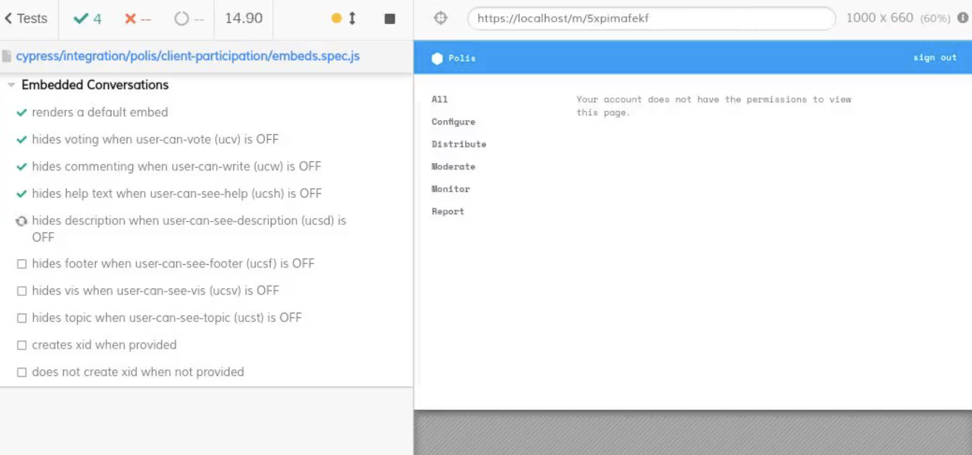972x455 pixels.
Task: Open the viewport info icon
Action: coord(962,18)
